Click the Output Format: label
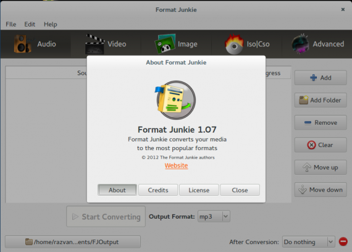Image resolution: width=352 pixels, height=252 pixels. [x=172, y=217]
